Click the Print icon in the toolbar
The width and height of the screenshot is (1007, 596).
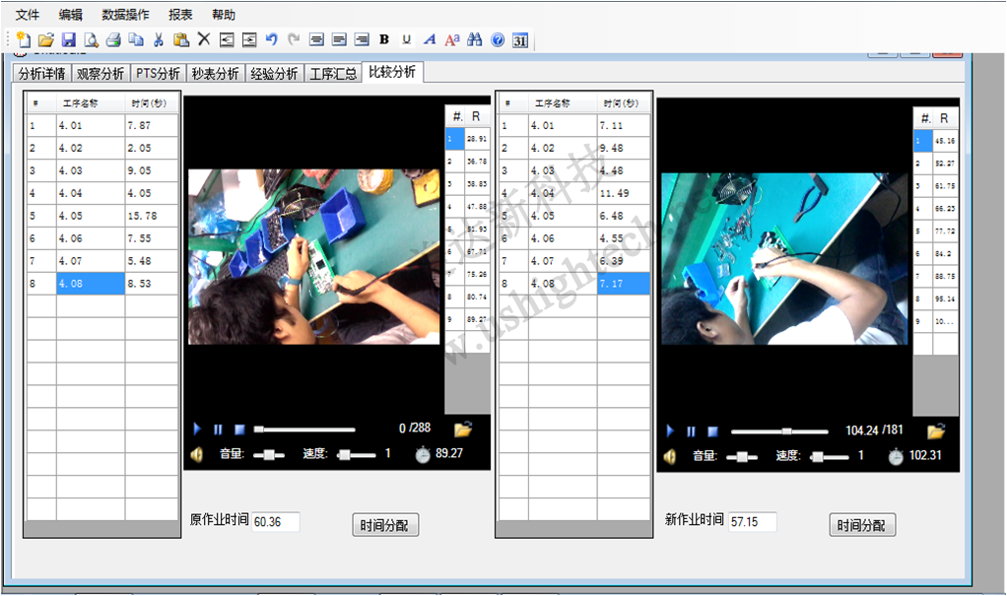113,39
